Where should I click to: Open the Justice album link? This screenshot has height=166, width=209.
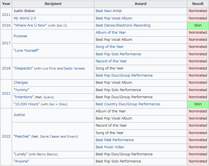click(x=19, y=115)
